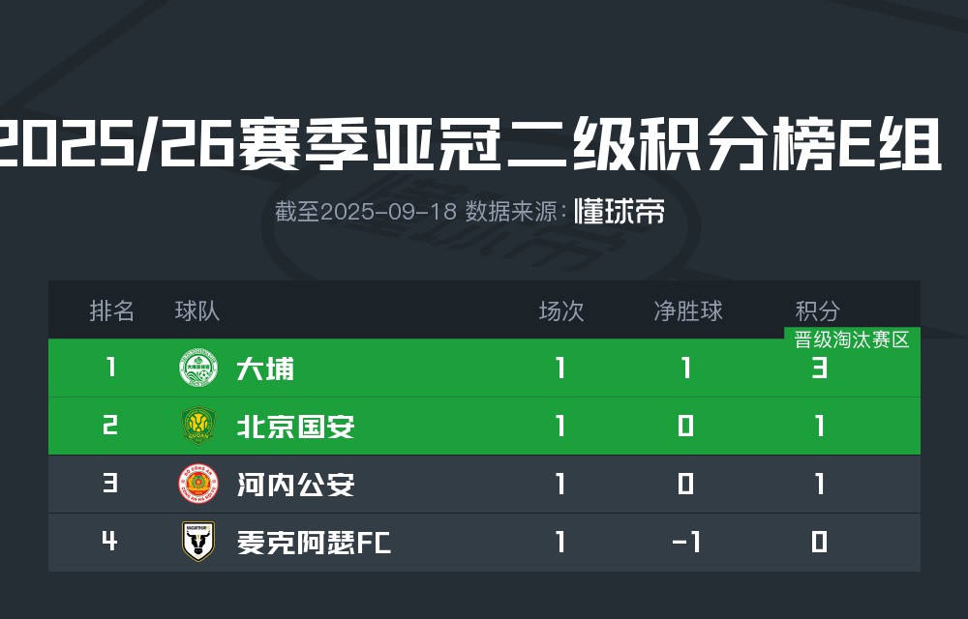Select team name 大埔

(x=265, y=368)
